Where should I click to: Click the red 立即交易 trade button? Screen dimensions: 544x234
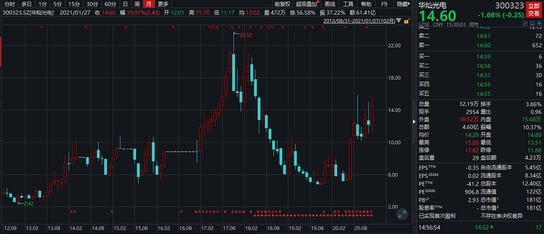533,9
